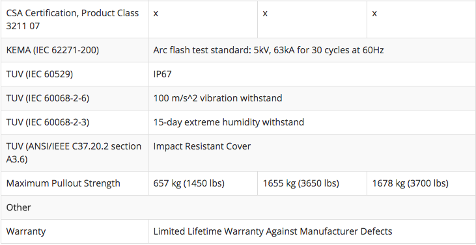Select the IP67 rating cell
The width and height of the screenshot is (476, 245).
312,74
